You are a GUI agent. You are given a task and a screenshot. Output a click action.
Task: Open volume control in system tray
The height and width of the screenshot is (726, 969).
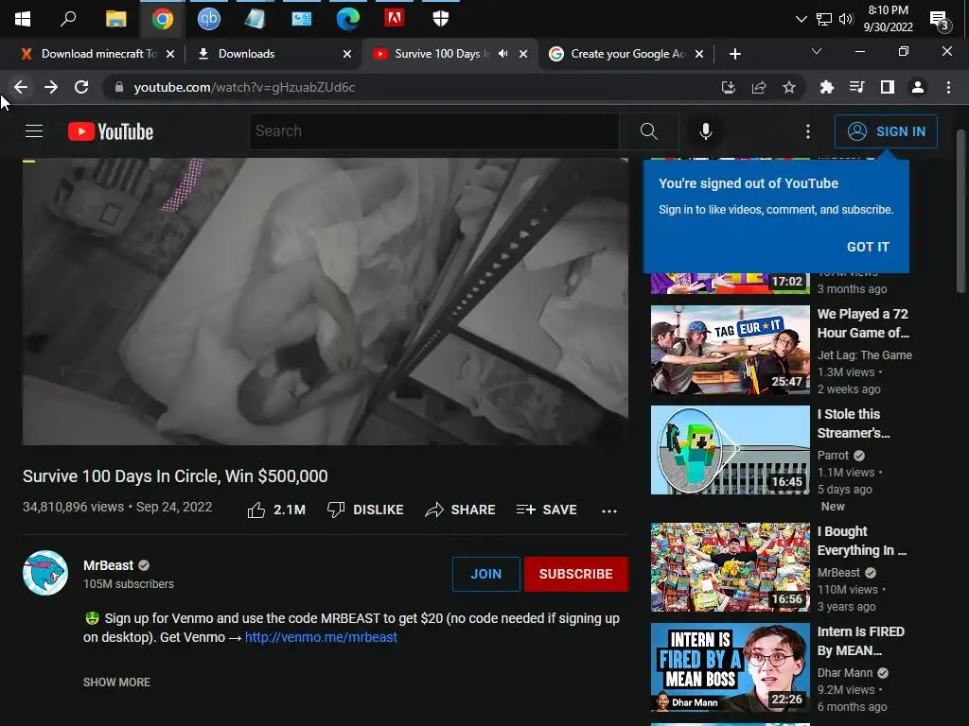(845, 19)
